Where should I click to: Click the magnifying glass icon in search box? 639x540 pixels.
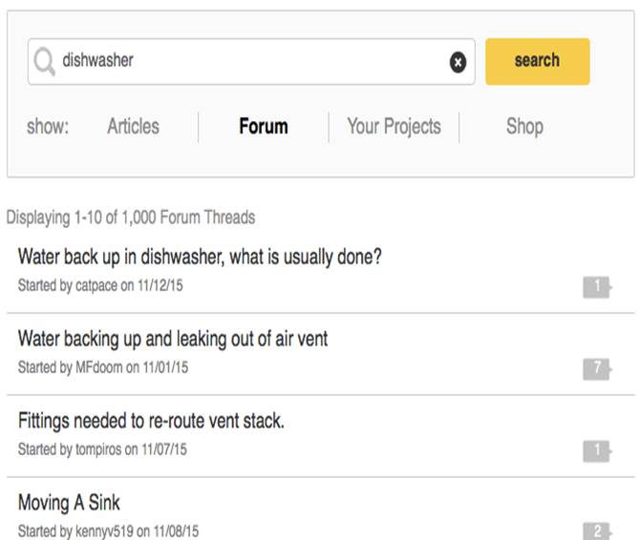[x=44, y=62]
